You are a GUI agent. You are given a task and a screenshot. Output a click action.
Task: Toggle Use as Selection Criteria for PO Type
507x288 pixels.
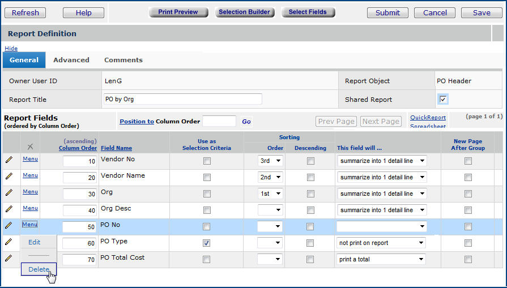tap(207, 243)
